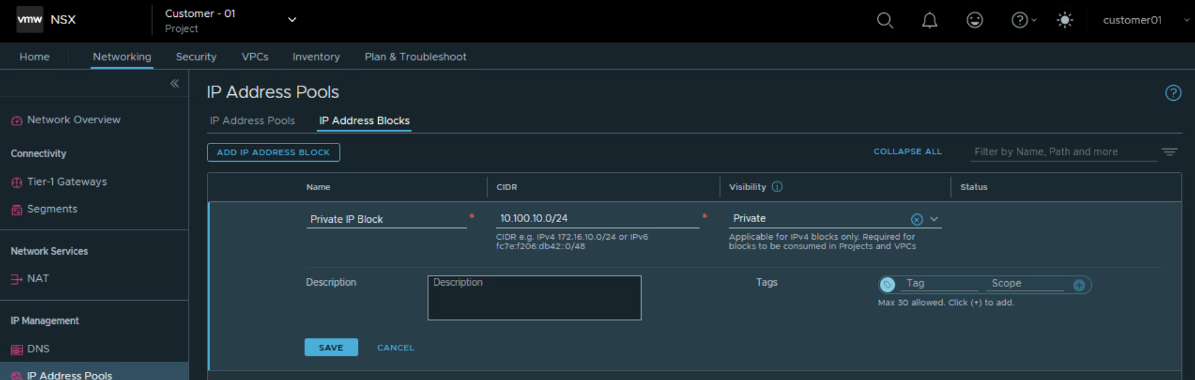Clear the Private visibility selection
1195x380 pixels.
(x=917, y=219)
